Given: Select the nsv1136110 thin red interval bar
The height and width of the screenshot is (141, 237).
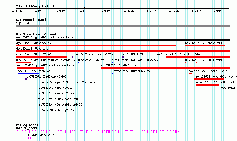Looking at the screenshot, I should (x=191, y=62).
